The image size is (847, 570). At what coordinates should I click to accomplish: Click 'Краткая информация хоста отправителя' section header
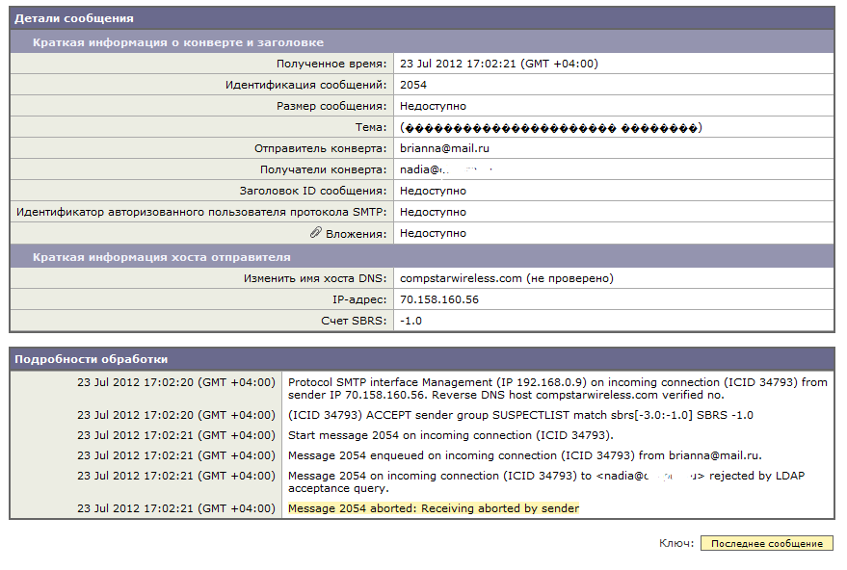point(422,257)
